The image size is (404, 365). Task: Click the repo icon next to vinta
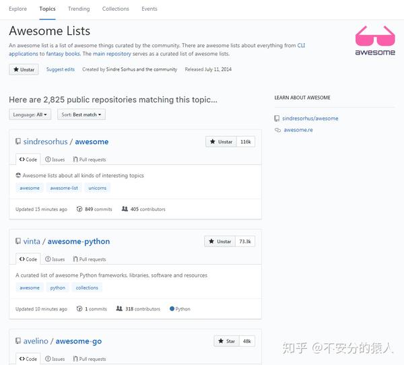point(18,241)
